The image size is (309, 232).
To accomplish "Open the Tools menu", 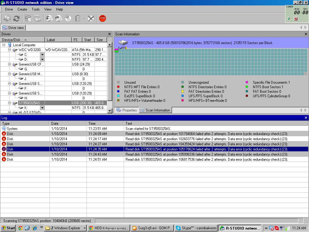I will coord(36,9).
